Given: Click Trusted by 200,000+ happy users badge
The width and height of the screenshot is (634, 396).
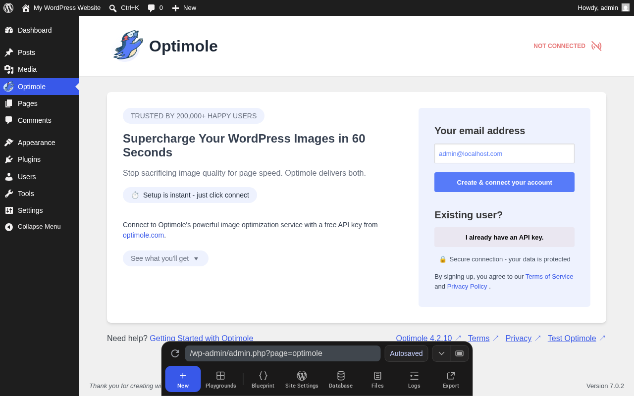Looking at the screenshot, I should [194, 116].
